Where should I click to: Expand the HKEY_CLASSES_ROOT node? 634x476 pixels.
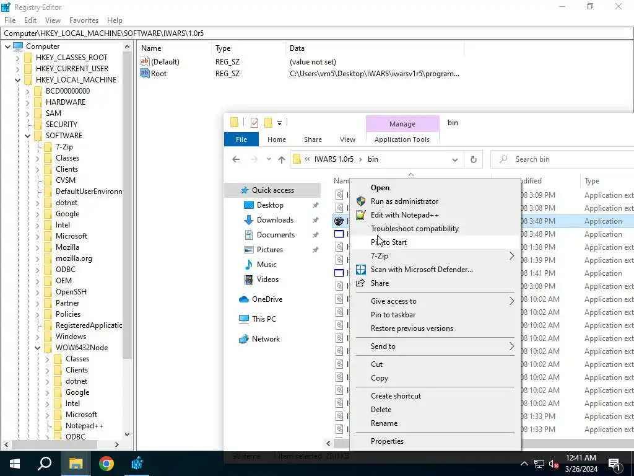[x=17, y=58]
